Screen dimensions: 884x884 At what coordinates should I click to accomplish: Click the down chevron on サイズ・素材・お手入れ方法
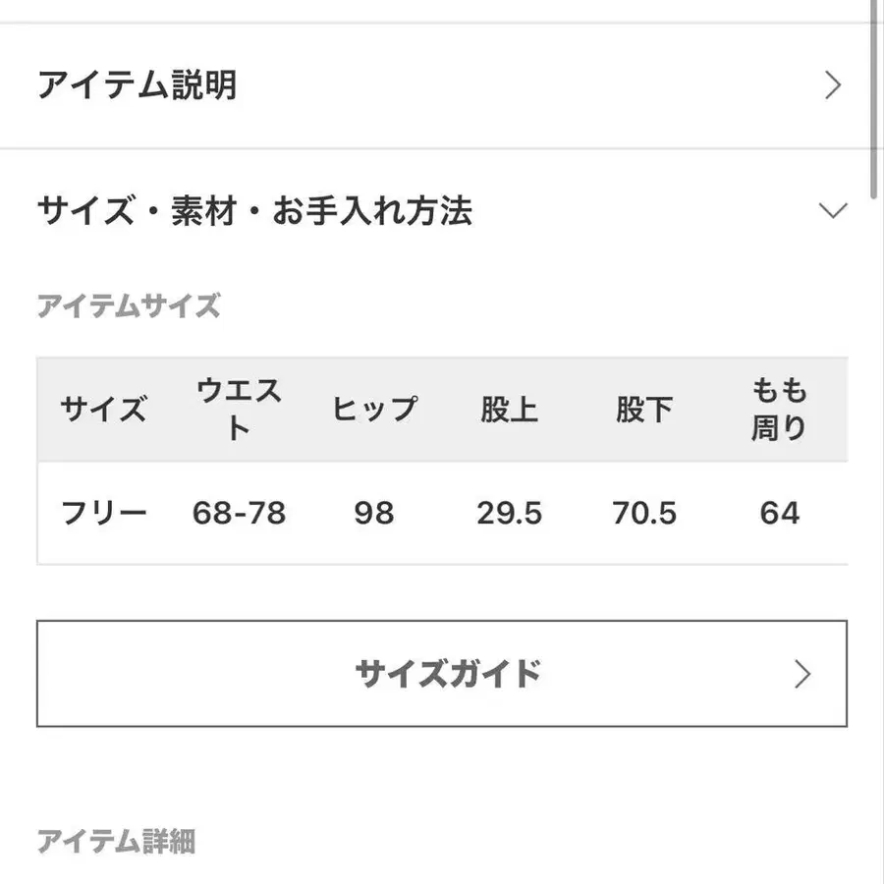click(833, 210)
